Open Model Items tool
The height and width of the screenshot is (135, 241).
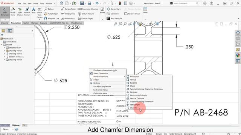13,12
